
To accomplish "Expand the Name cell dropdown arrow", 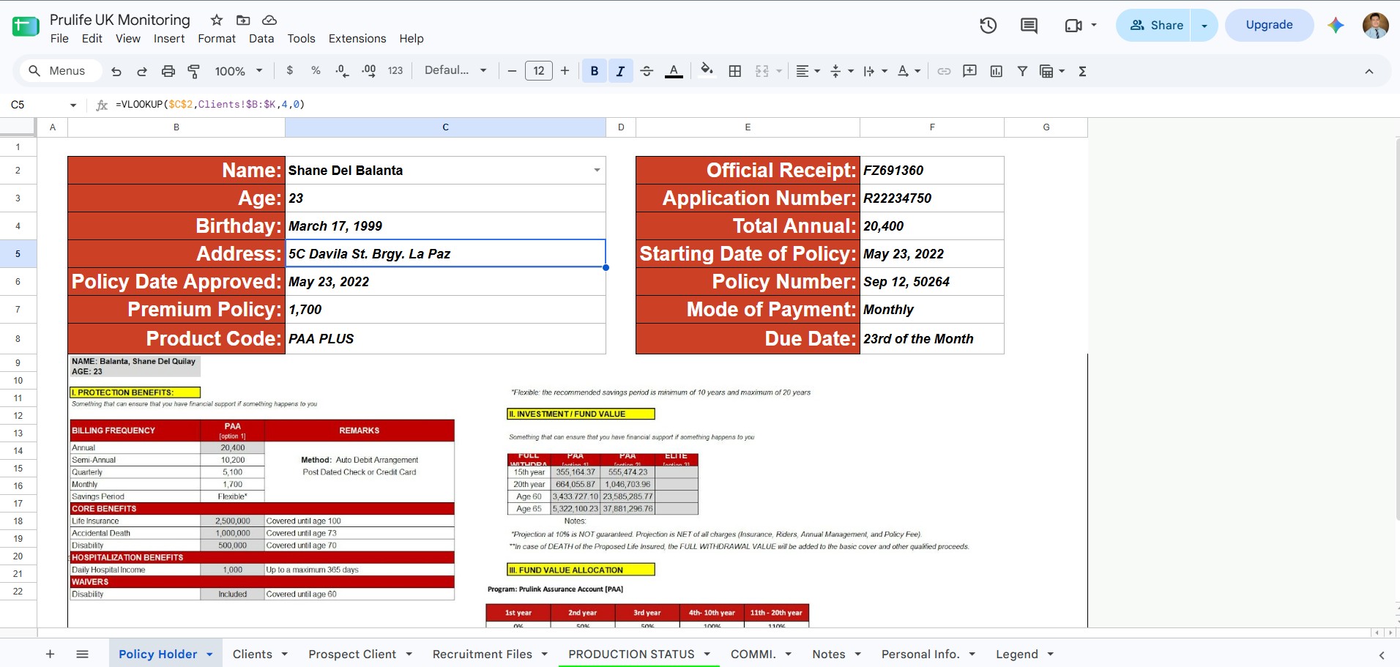I will point(597,170).
